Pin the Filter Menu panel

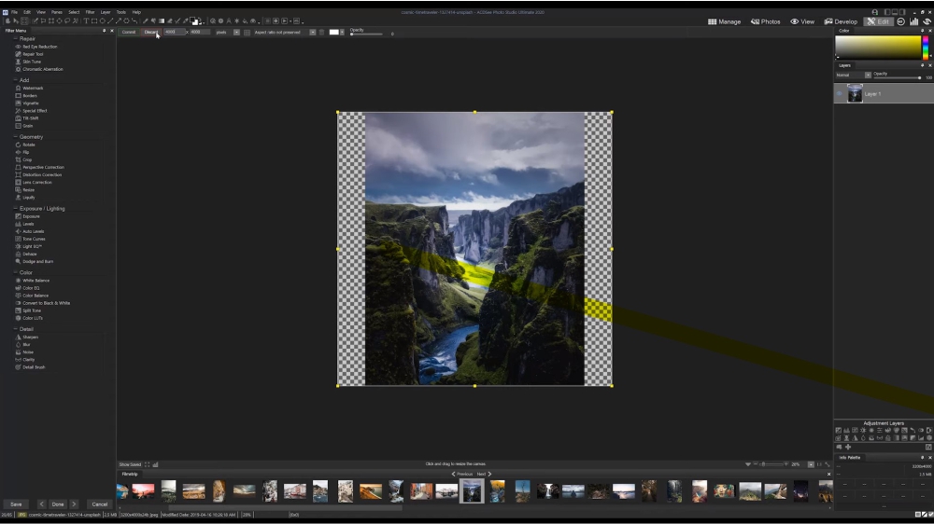click(x=105, y=31)
